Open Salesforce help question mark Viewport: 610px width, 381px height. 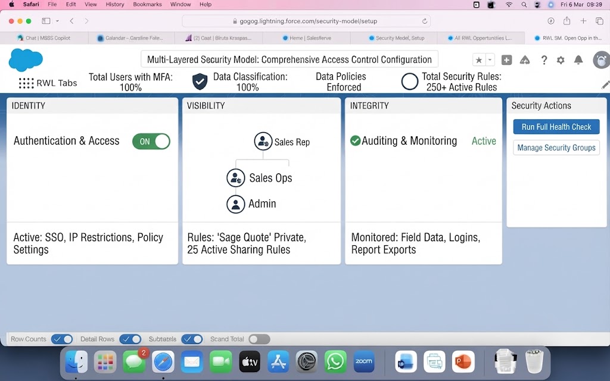click(544, 60)
